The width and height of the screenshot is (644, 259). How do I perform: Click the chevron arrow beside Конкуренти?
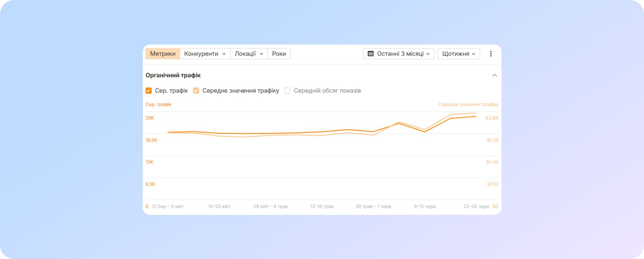pyautogui.click(x=224, y=54)
